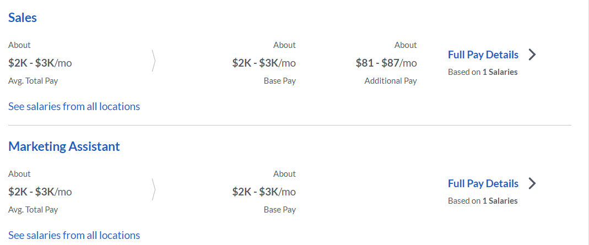The width and height of the screenshot is (589, 245).
Task: Open the Marketing Assistant job title link
Action: point(64,146)
